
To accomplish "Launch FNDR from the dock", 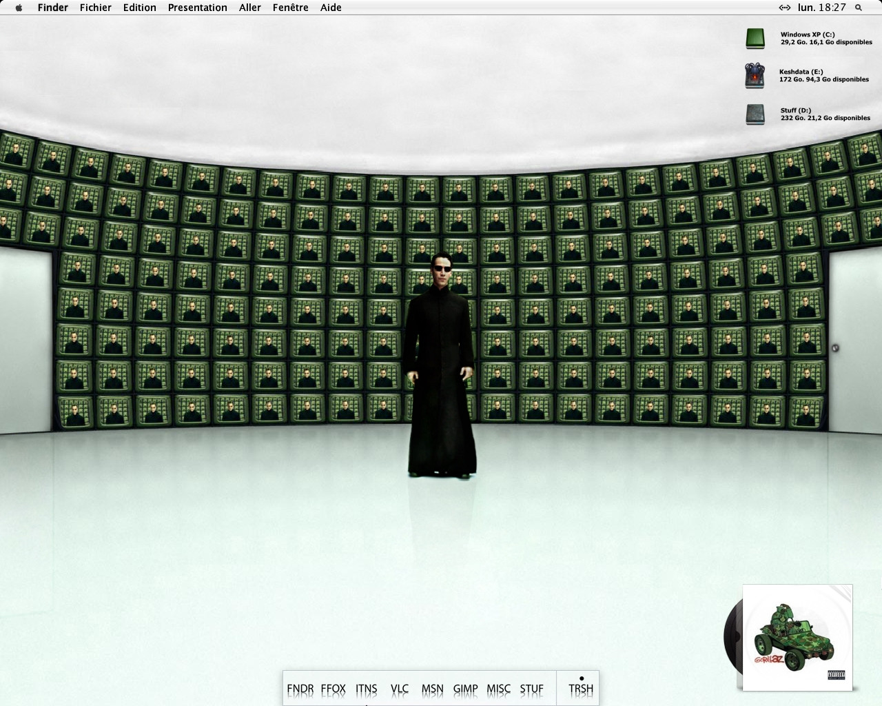I will [300, 689].
